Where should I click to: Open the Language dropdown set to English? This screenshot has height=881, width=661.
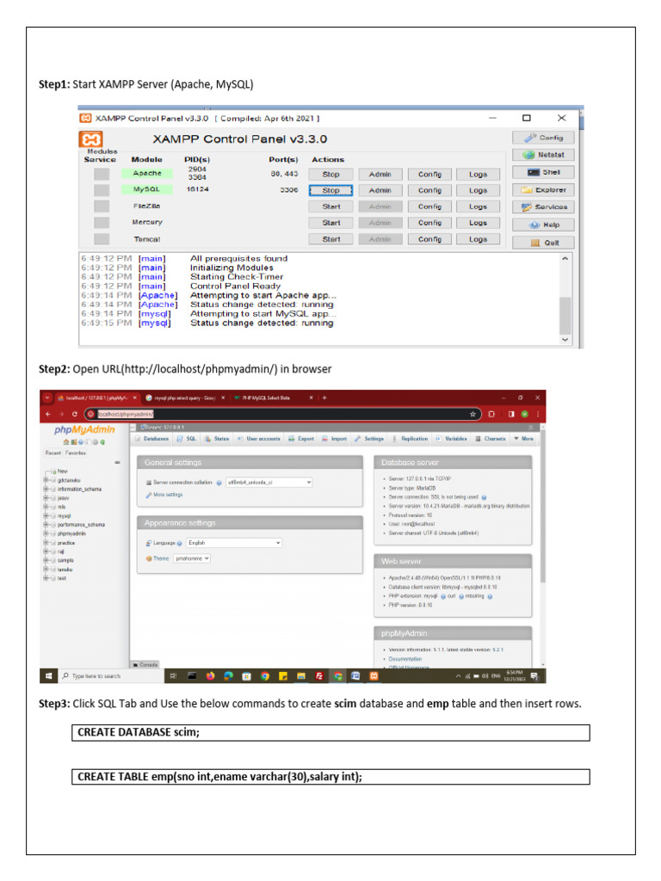[x=234, y=543]
